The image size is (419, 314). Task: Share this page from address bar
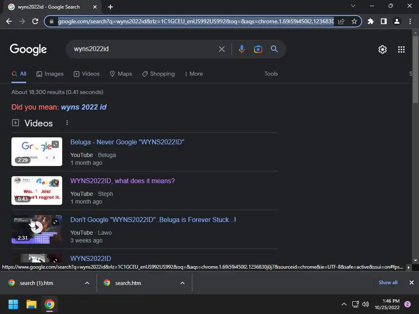(341, 21)
